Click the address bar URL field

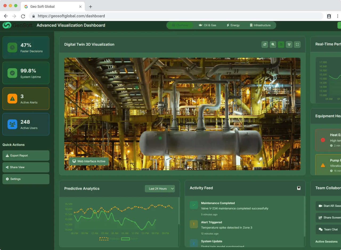[176, 16]
